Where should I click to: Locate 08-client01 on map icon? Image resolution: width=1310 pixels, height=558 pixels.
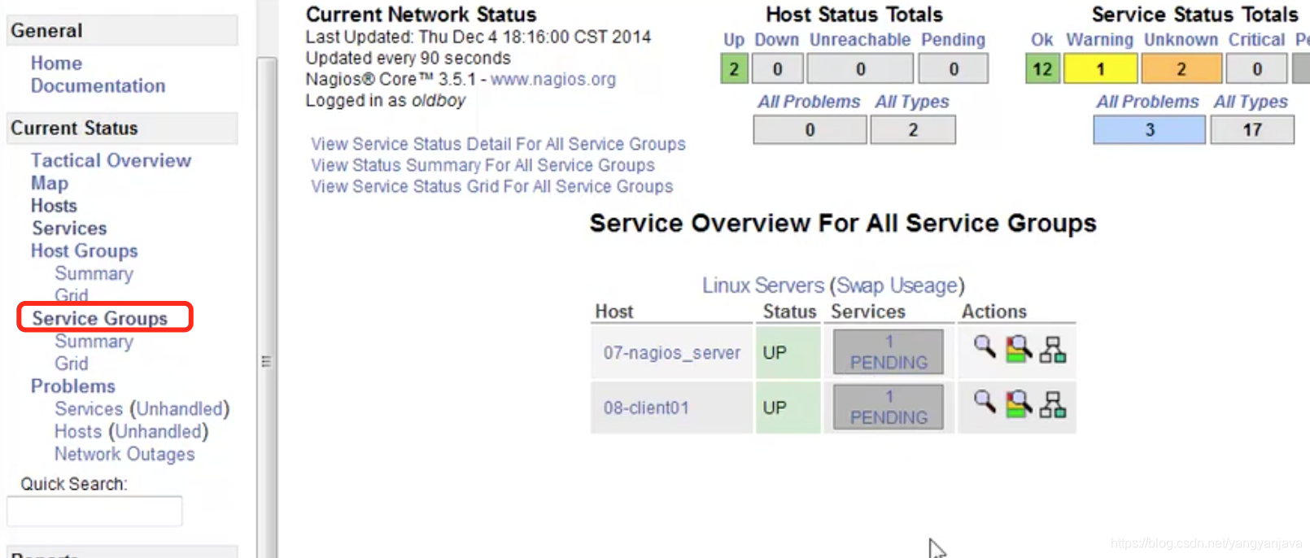(x=1053, y=404)
